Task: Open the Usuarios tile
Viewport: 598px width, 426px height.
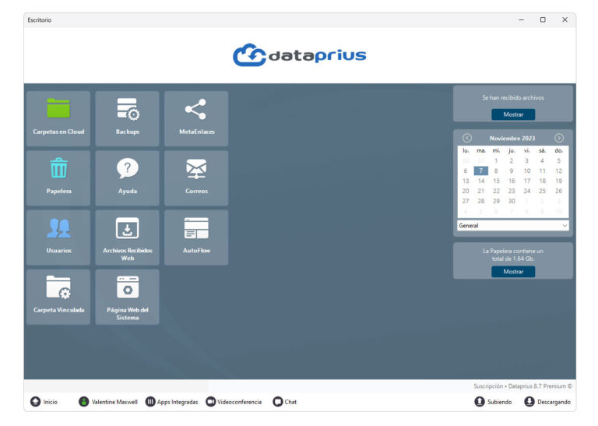Action: point(58,238)
